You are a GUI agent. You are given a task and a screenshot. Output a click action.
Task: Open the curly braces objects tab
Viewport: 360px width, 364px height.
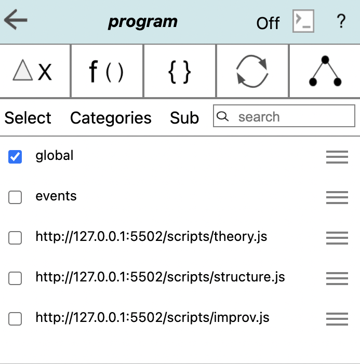180,71
